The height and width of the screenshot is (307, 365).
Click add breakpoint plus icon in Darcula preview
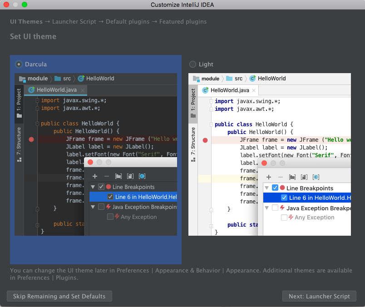tap(95, 176)
